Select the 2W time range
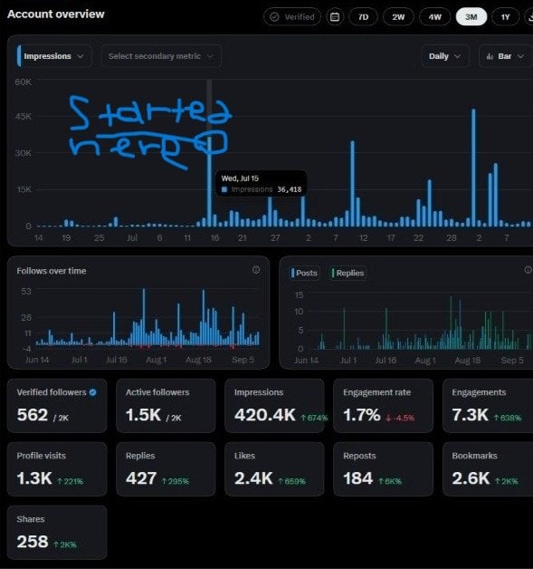This screenshot has height=569, width=533. [398, 17]
